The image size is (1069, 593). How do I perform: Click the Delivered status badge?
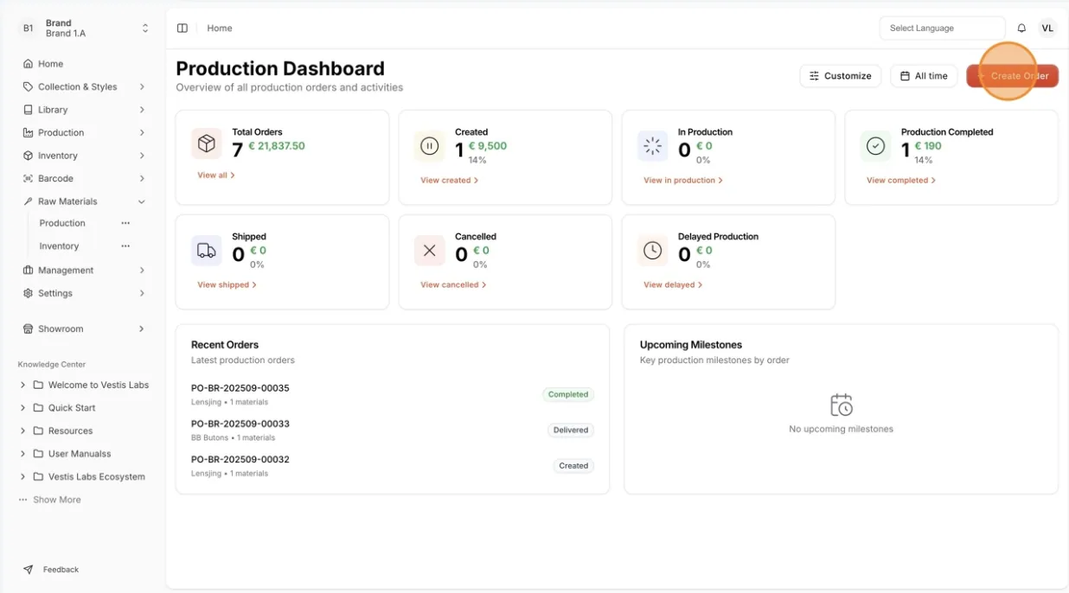tap(570, 430)
